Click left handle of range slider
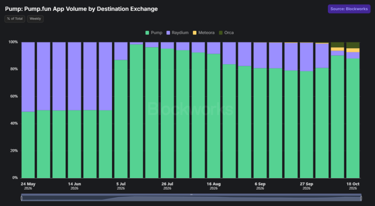Image resolution: width=375 pixels, height=206 pixels. (21, 198)
